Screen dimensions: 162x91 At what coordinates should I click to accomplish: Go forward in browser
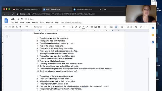[8, 14]
